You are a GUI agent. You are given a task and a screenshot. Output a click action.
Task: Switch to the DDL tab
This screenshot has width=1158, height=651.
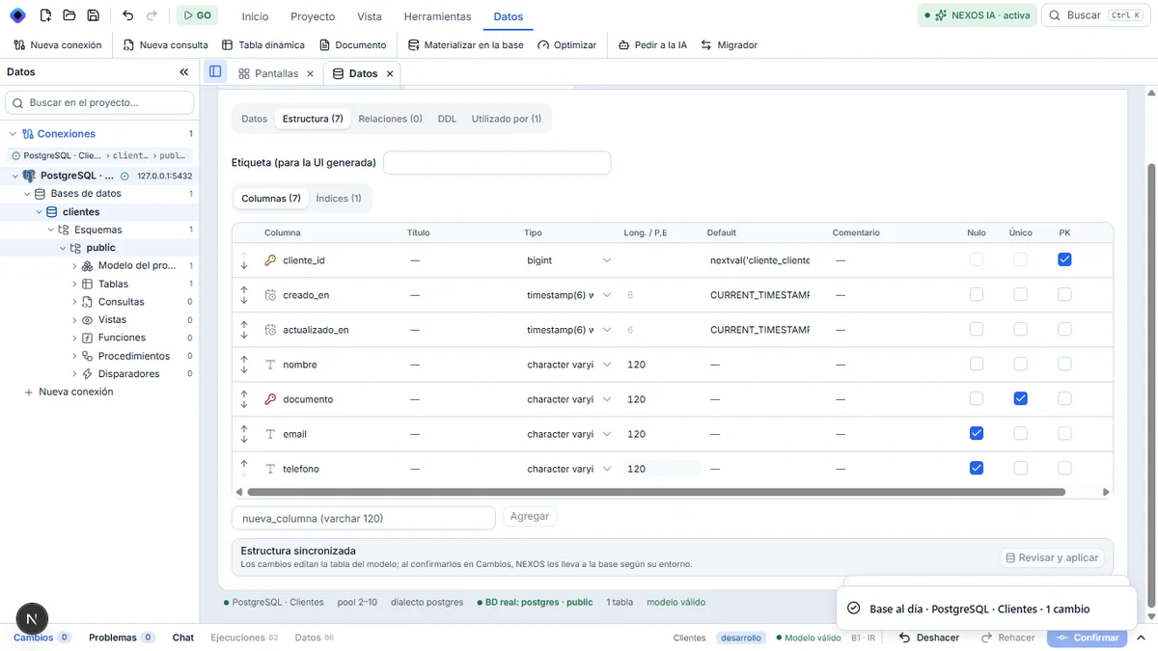point(447,119)
